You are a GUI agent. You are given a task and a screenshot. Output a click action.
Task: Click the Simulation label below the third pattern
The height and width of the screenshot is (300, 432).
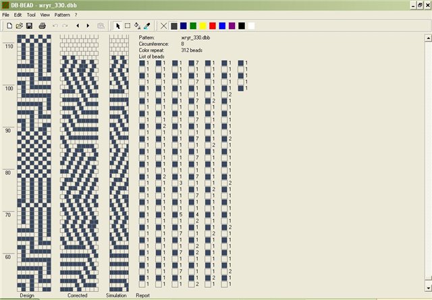[116, 295]
